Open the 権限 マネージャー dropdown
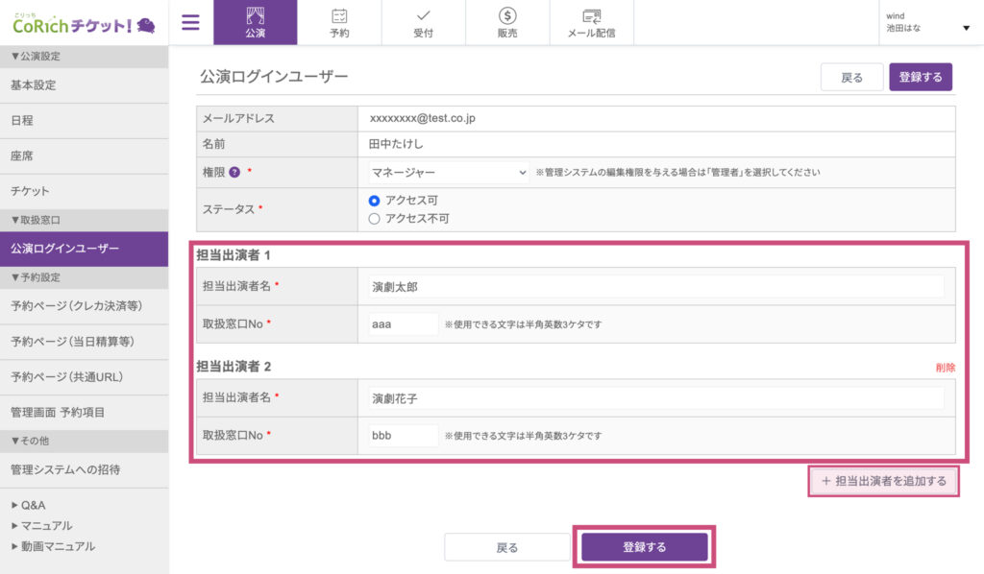The width and height of the screenshot is (984, 574). 449,173
